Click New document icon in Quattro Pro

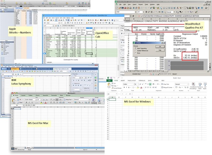click(117, 8)
